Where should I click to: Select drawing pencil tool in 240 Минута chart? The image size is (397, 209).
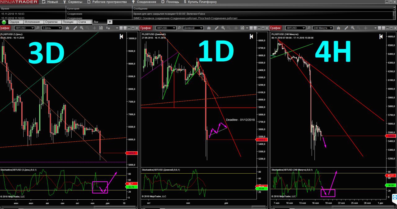tap(346, 28)
